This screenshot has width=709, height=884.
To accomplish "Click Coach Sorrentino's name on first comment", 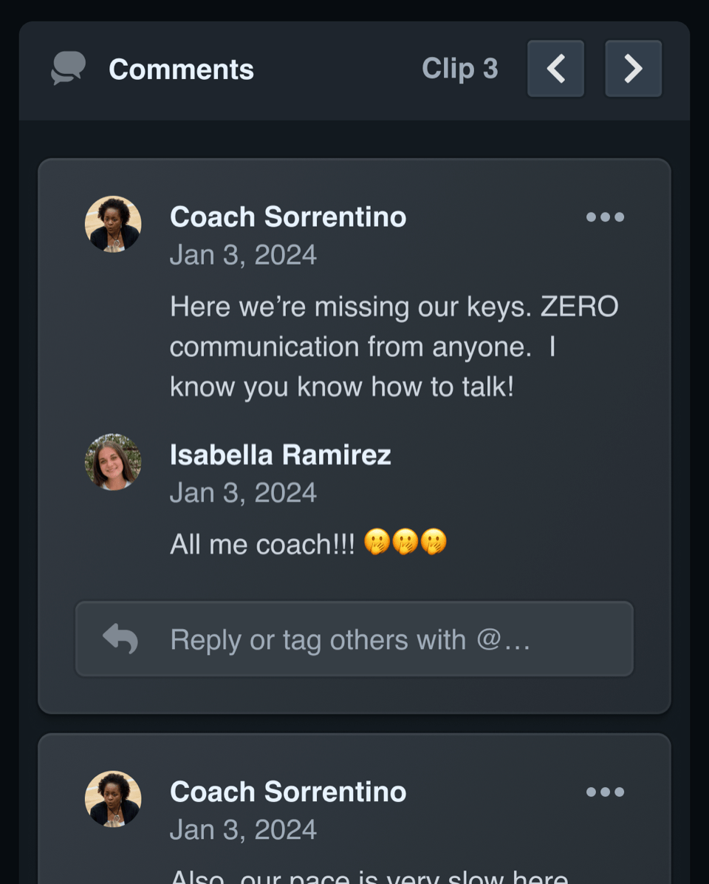I will coord(287,217).
